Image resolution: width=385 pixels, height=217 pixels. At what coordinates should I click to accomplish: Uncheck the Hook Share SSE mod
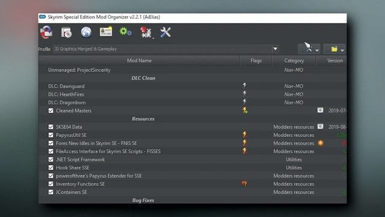point(51,168)
